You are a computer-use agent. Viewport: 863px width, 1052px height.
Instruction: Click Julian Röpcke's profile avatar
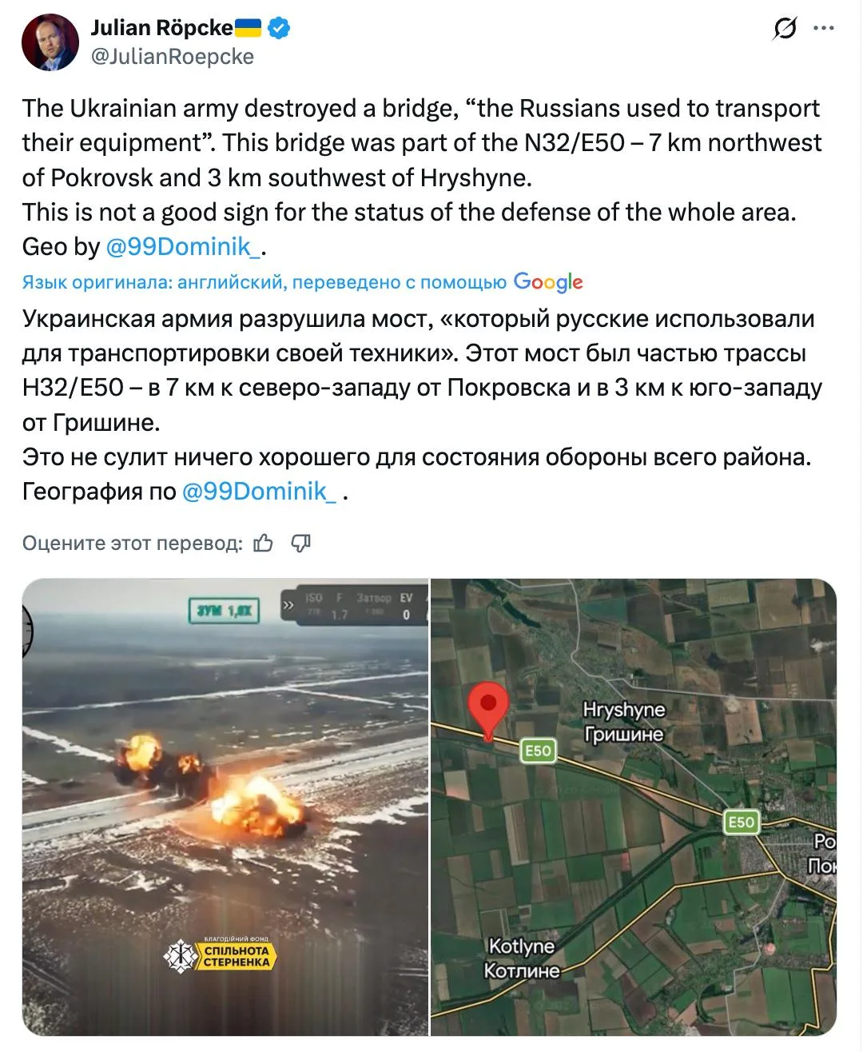coord(50,42)
